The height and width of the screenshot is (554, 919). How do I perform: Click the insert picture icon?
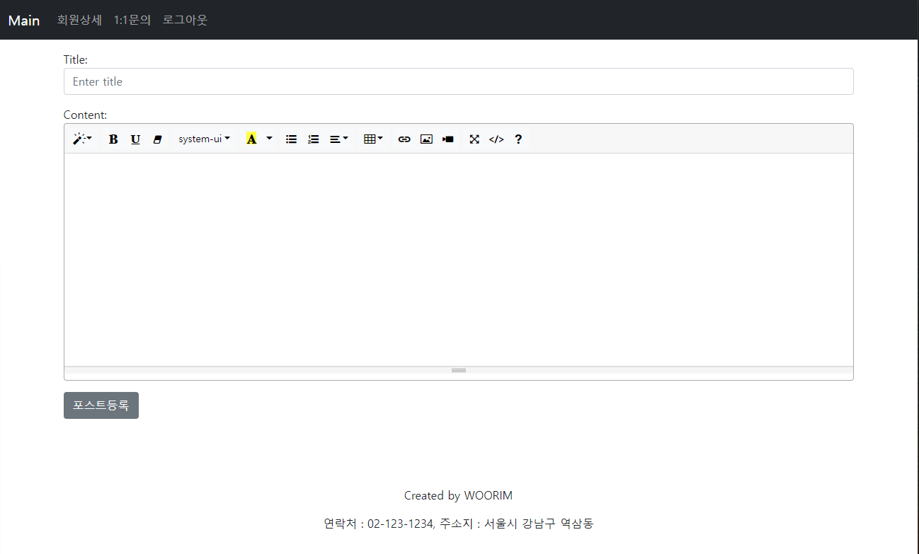pyautogui.click(x=426, y=139)
